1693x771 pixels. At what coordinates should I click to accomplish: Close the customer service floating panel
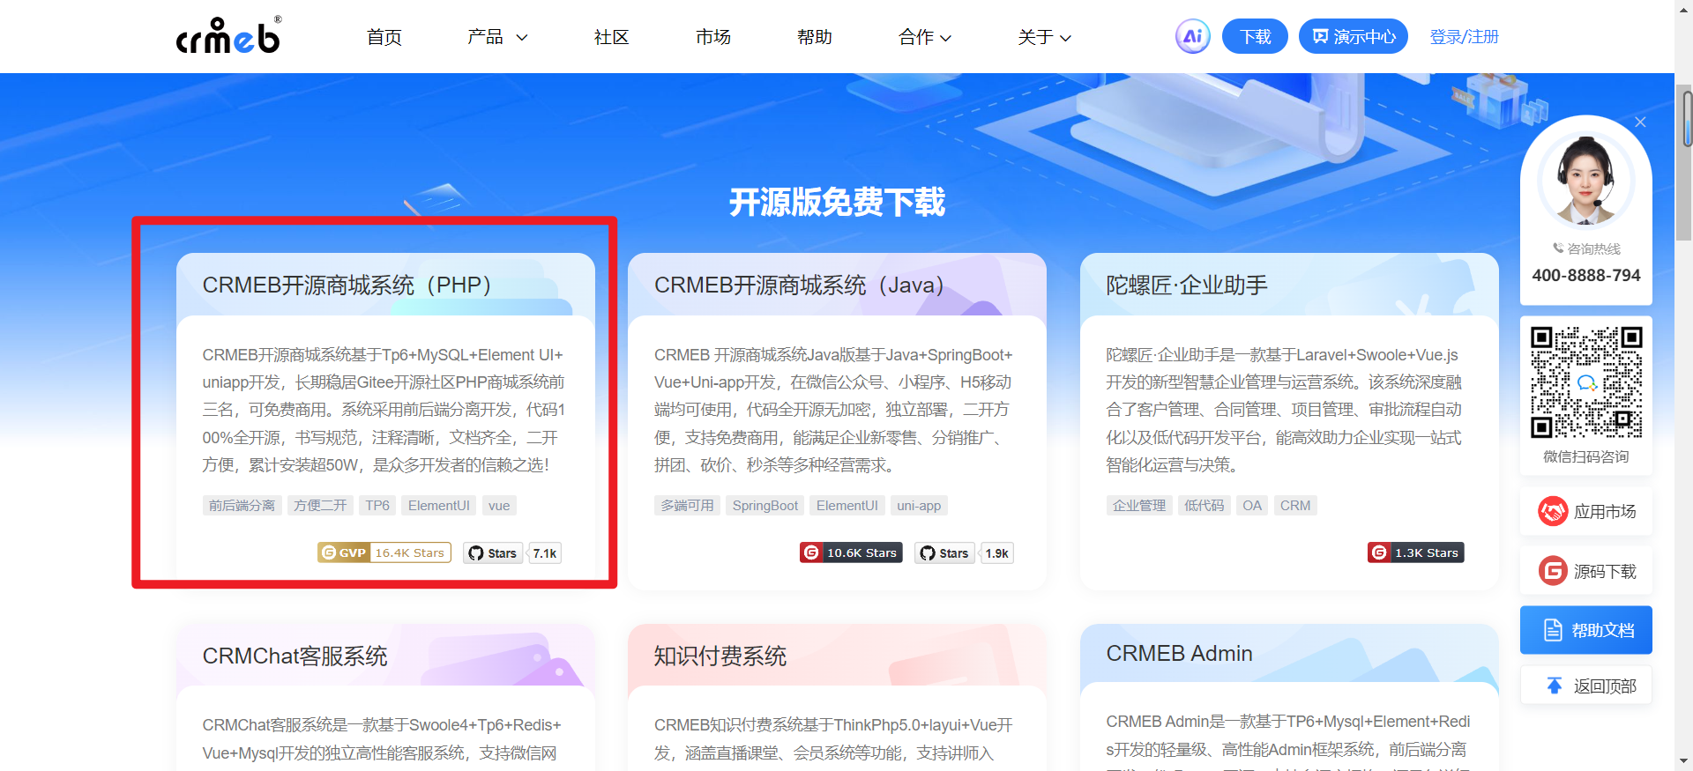[x=1640, y=122]
